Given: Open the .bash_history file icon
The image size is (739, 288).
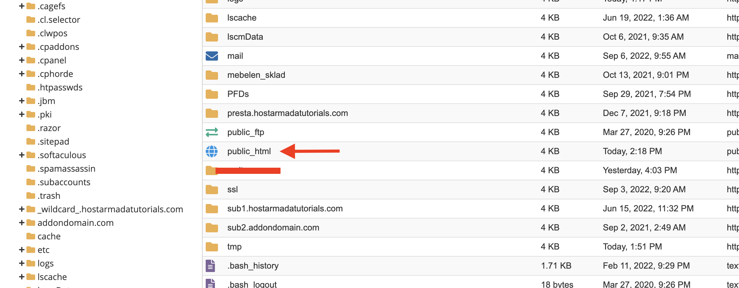Looking at the screenshot, I should coord(211,265).
